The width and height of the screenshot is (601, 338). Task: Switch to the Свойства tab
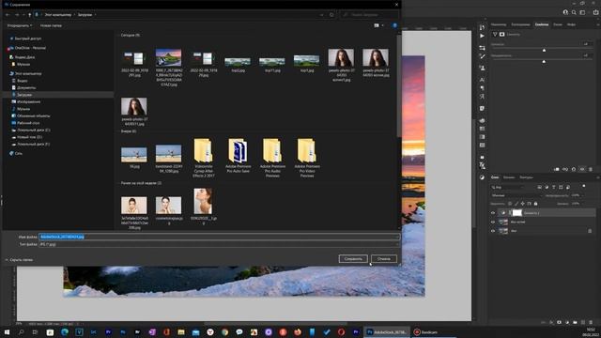[542, 24]
